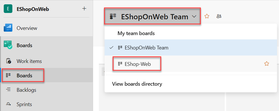The image size is (279, 111).
Task: Open the Sprints page
Action: click(24, 104)
